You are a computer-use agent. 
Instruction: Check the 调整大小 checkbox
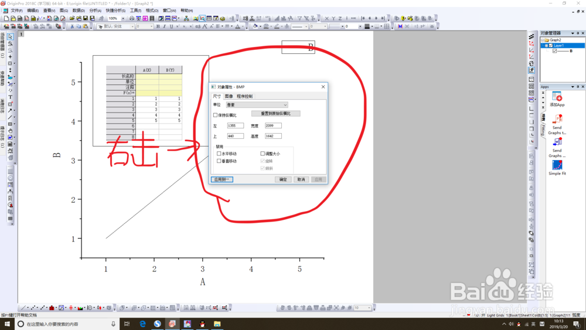coord(263,154)
